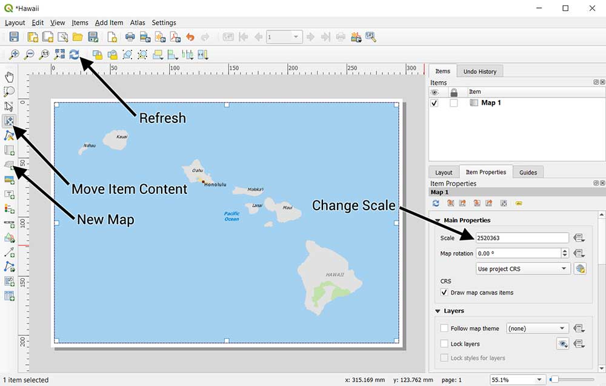Switch to the Undo History tab

coord(480,72)
